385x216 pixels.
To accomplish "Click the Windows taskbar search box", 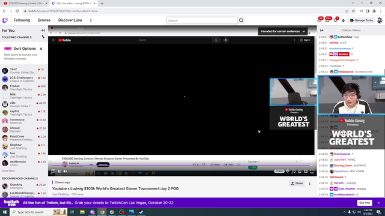I will tap(38, 212).
